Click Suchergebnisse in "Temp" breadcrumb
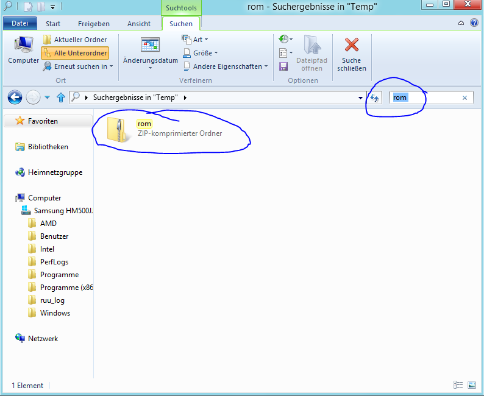 [x=135, y=97]
